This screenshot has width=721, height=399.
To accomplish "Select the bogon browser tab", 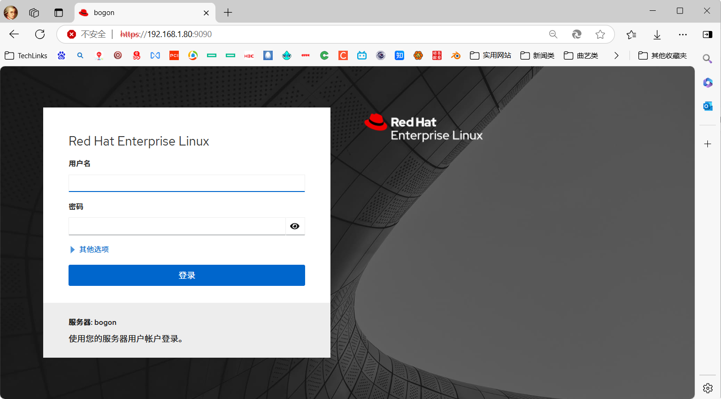I will 145,13.
